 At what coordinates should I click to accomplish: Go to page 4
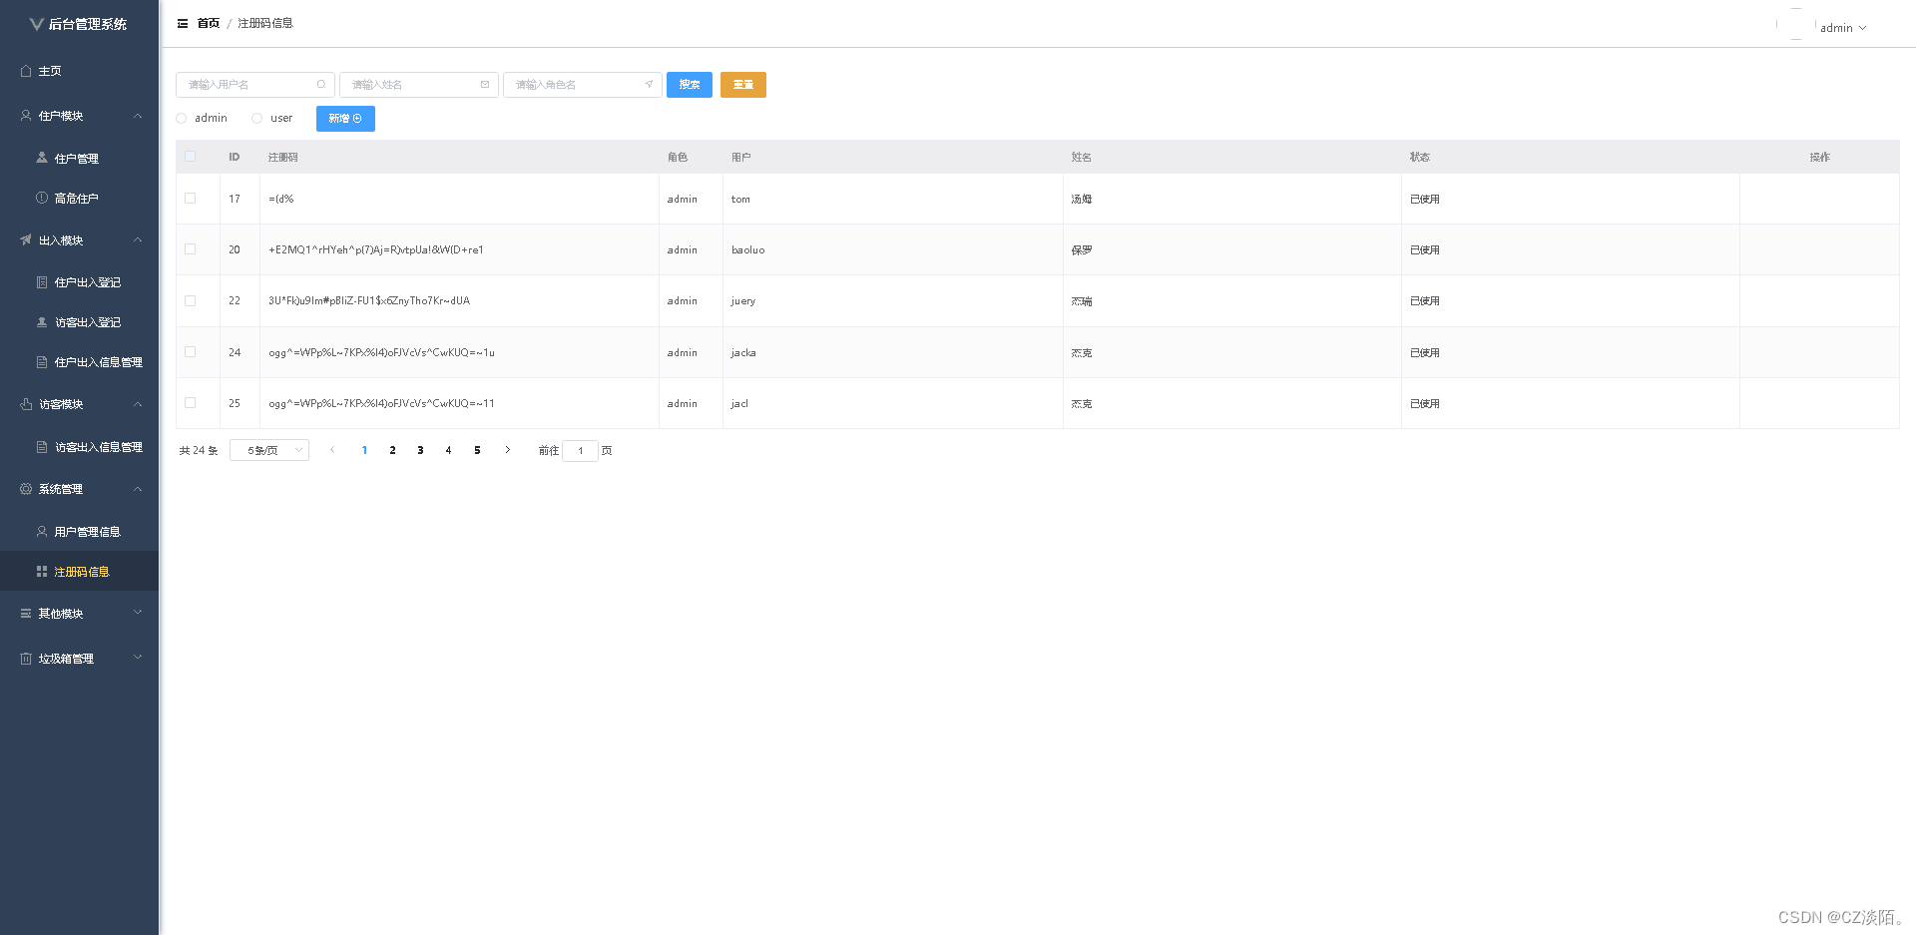click(448, 450)
